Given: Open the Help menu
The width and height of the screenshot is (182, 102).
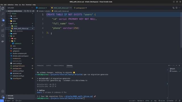Looking at the screenshot, I should [x=34, y=5].
